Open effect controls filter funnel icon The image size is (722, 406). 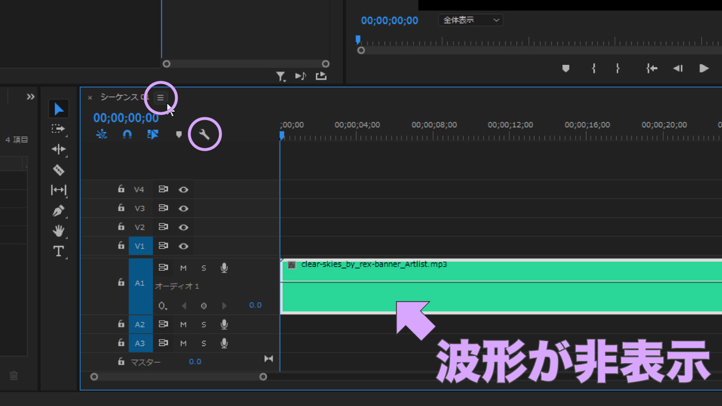tap(280, 76)
